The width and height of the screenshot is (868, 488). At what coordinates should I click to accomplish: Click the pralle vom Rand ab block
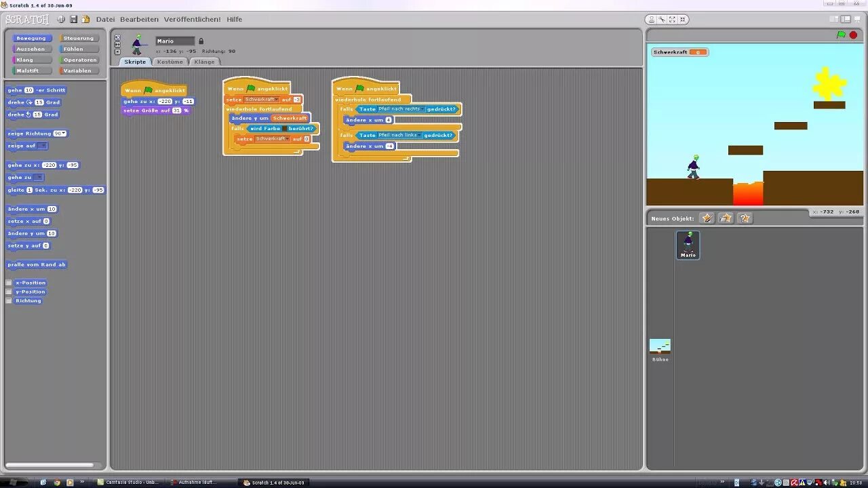click(37, 265)
